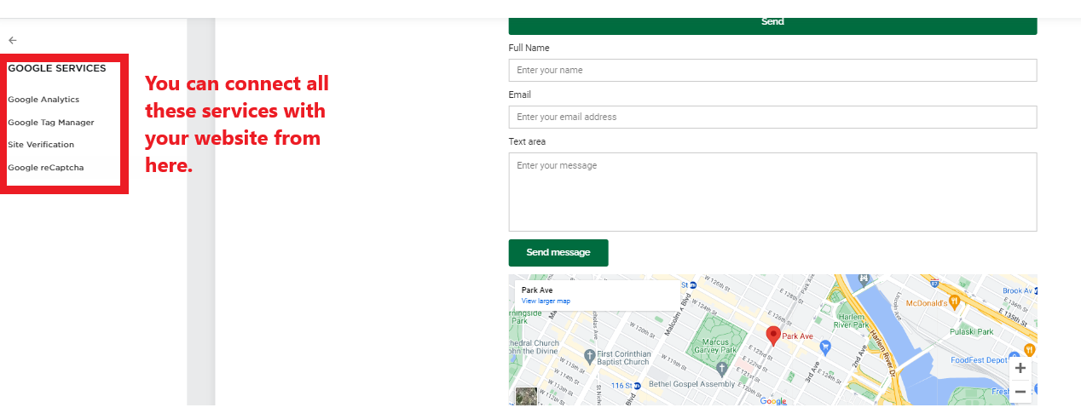Select the McDonald's restaurant marker on map
This screenshot has width=1081, height=419.
[954, 301]
